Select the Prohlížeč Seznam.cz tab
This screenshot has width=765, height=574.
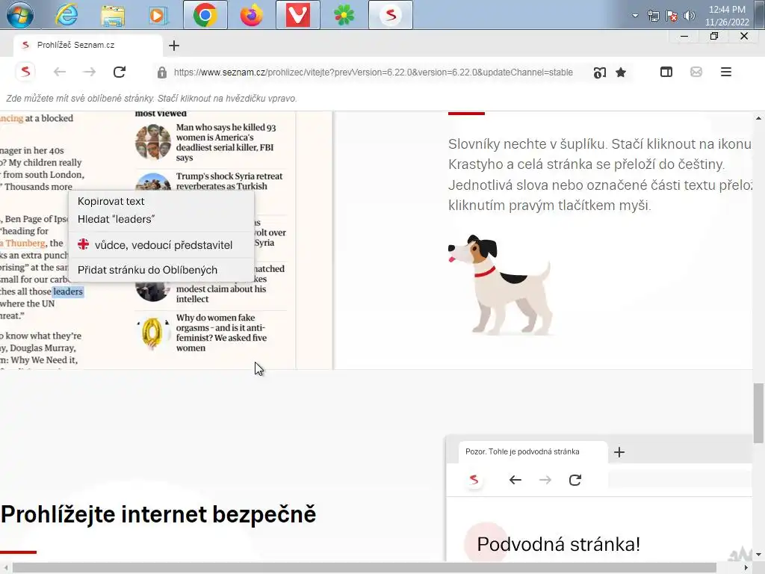point(88,45)
